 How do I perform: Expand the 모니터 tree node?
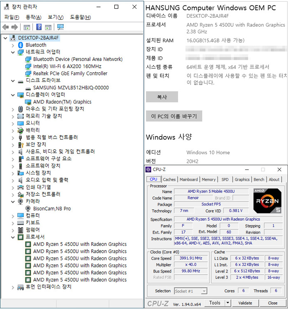point(13,124)
